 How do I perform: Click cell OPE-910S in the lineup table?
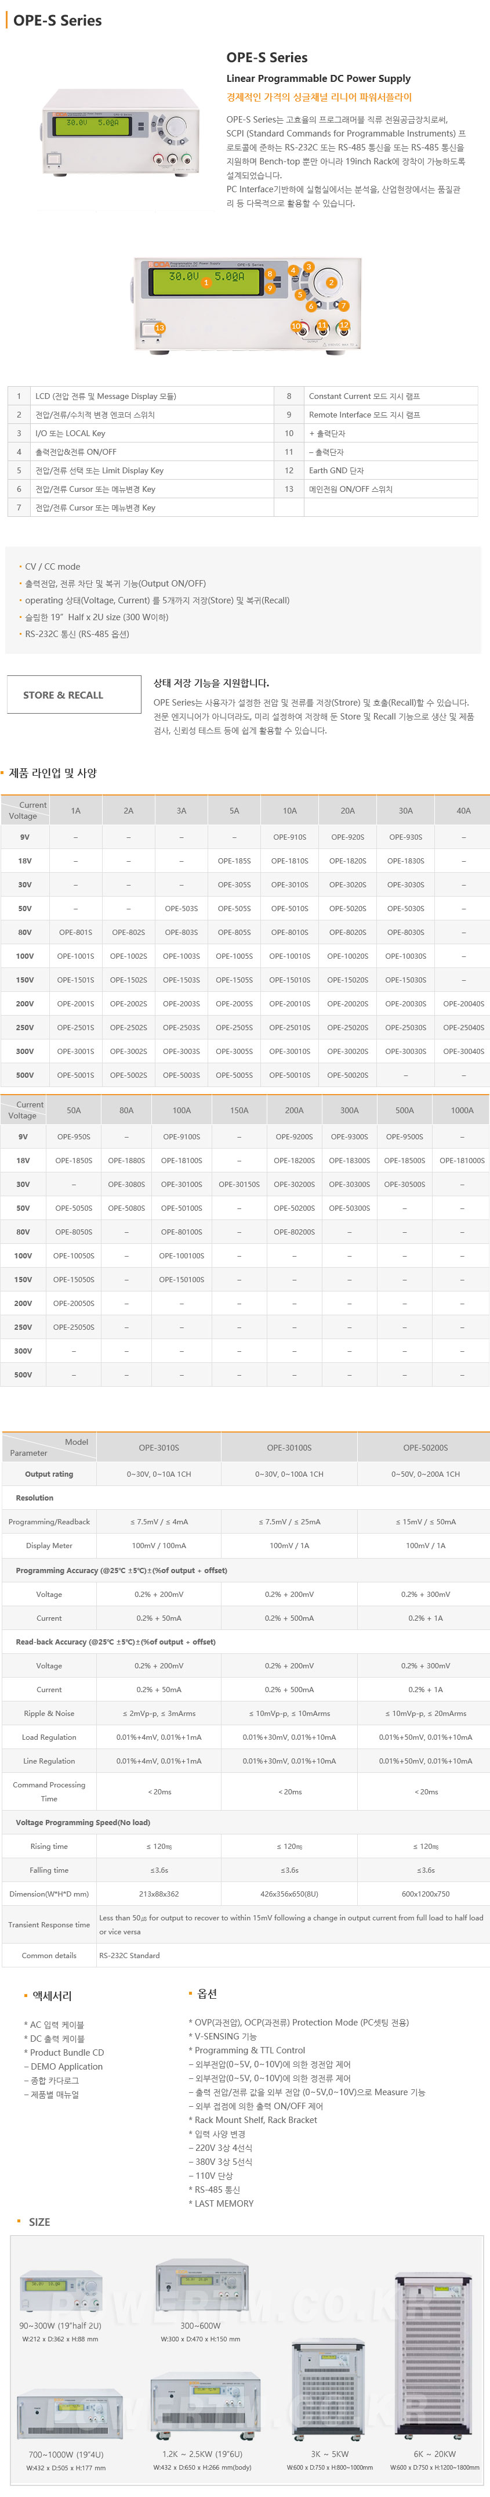(289, 837)
